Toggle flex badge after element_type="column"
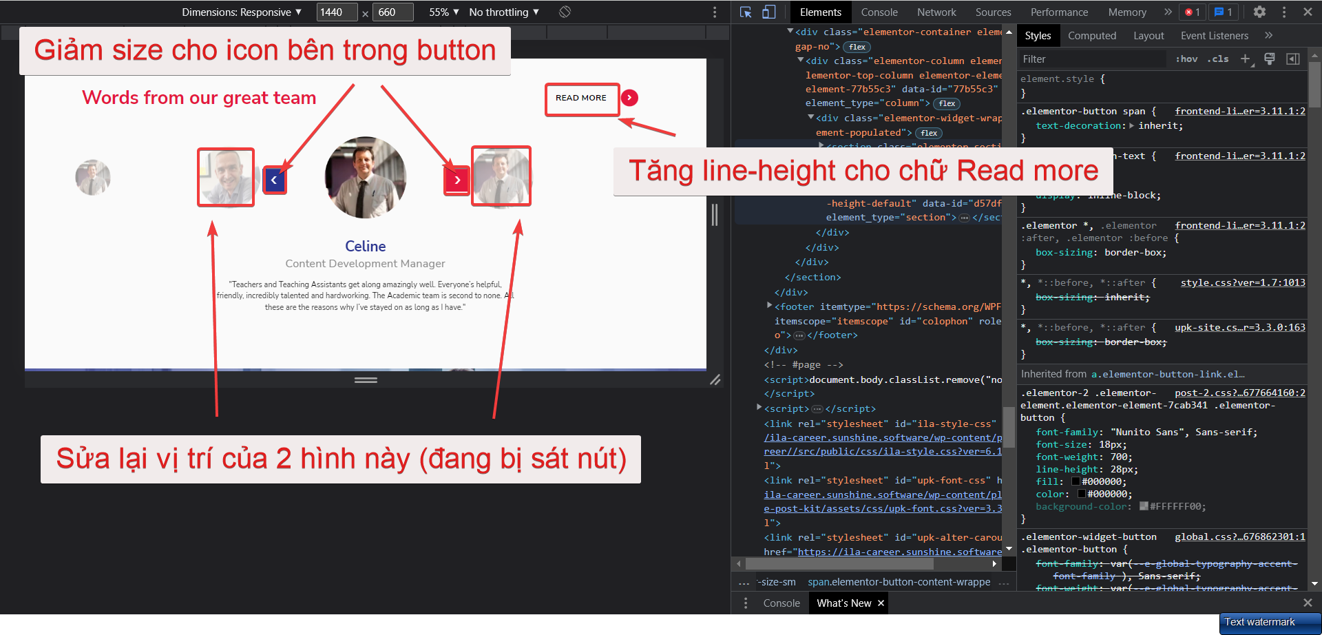 coord(947,103)
